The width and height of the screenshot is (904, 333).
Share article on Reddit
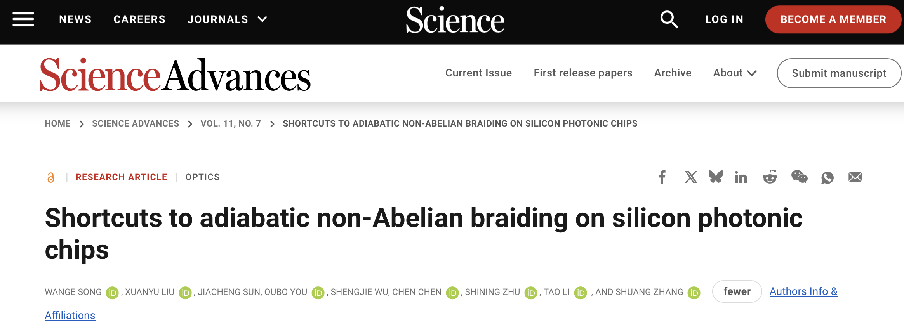click(770, 177)
